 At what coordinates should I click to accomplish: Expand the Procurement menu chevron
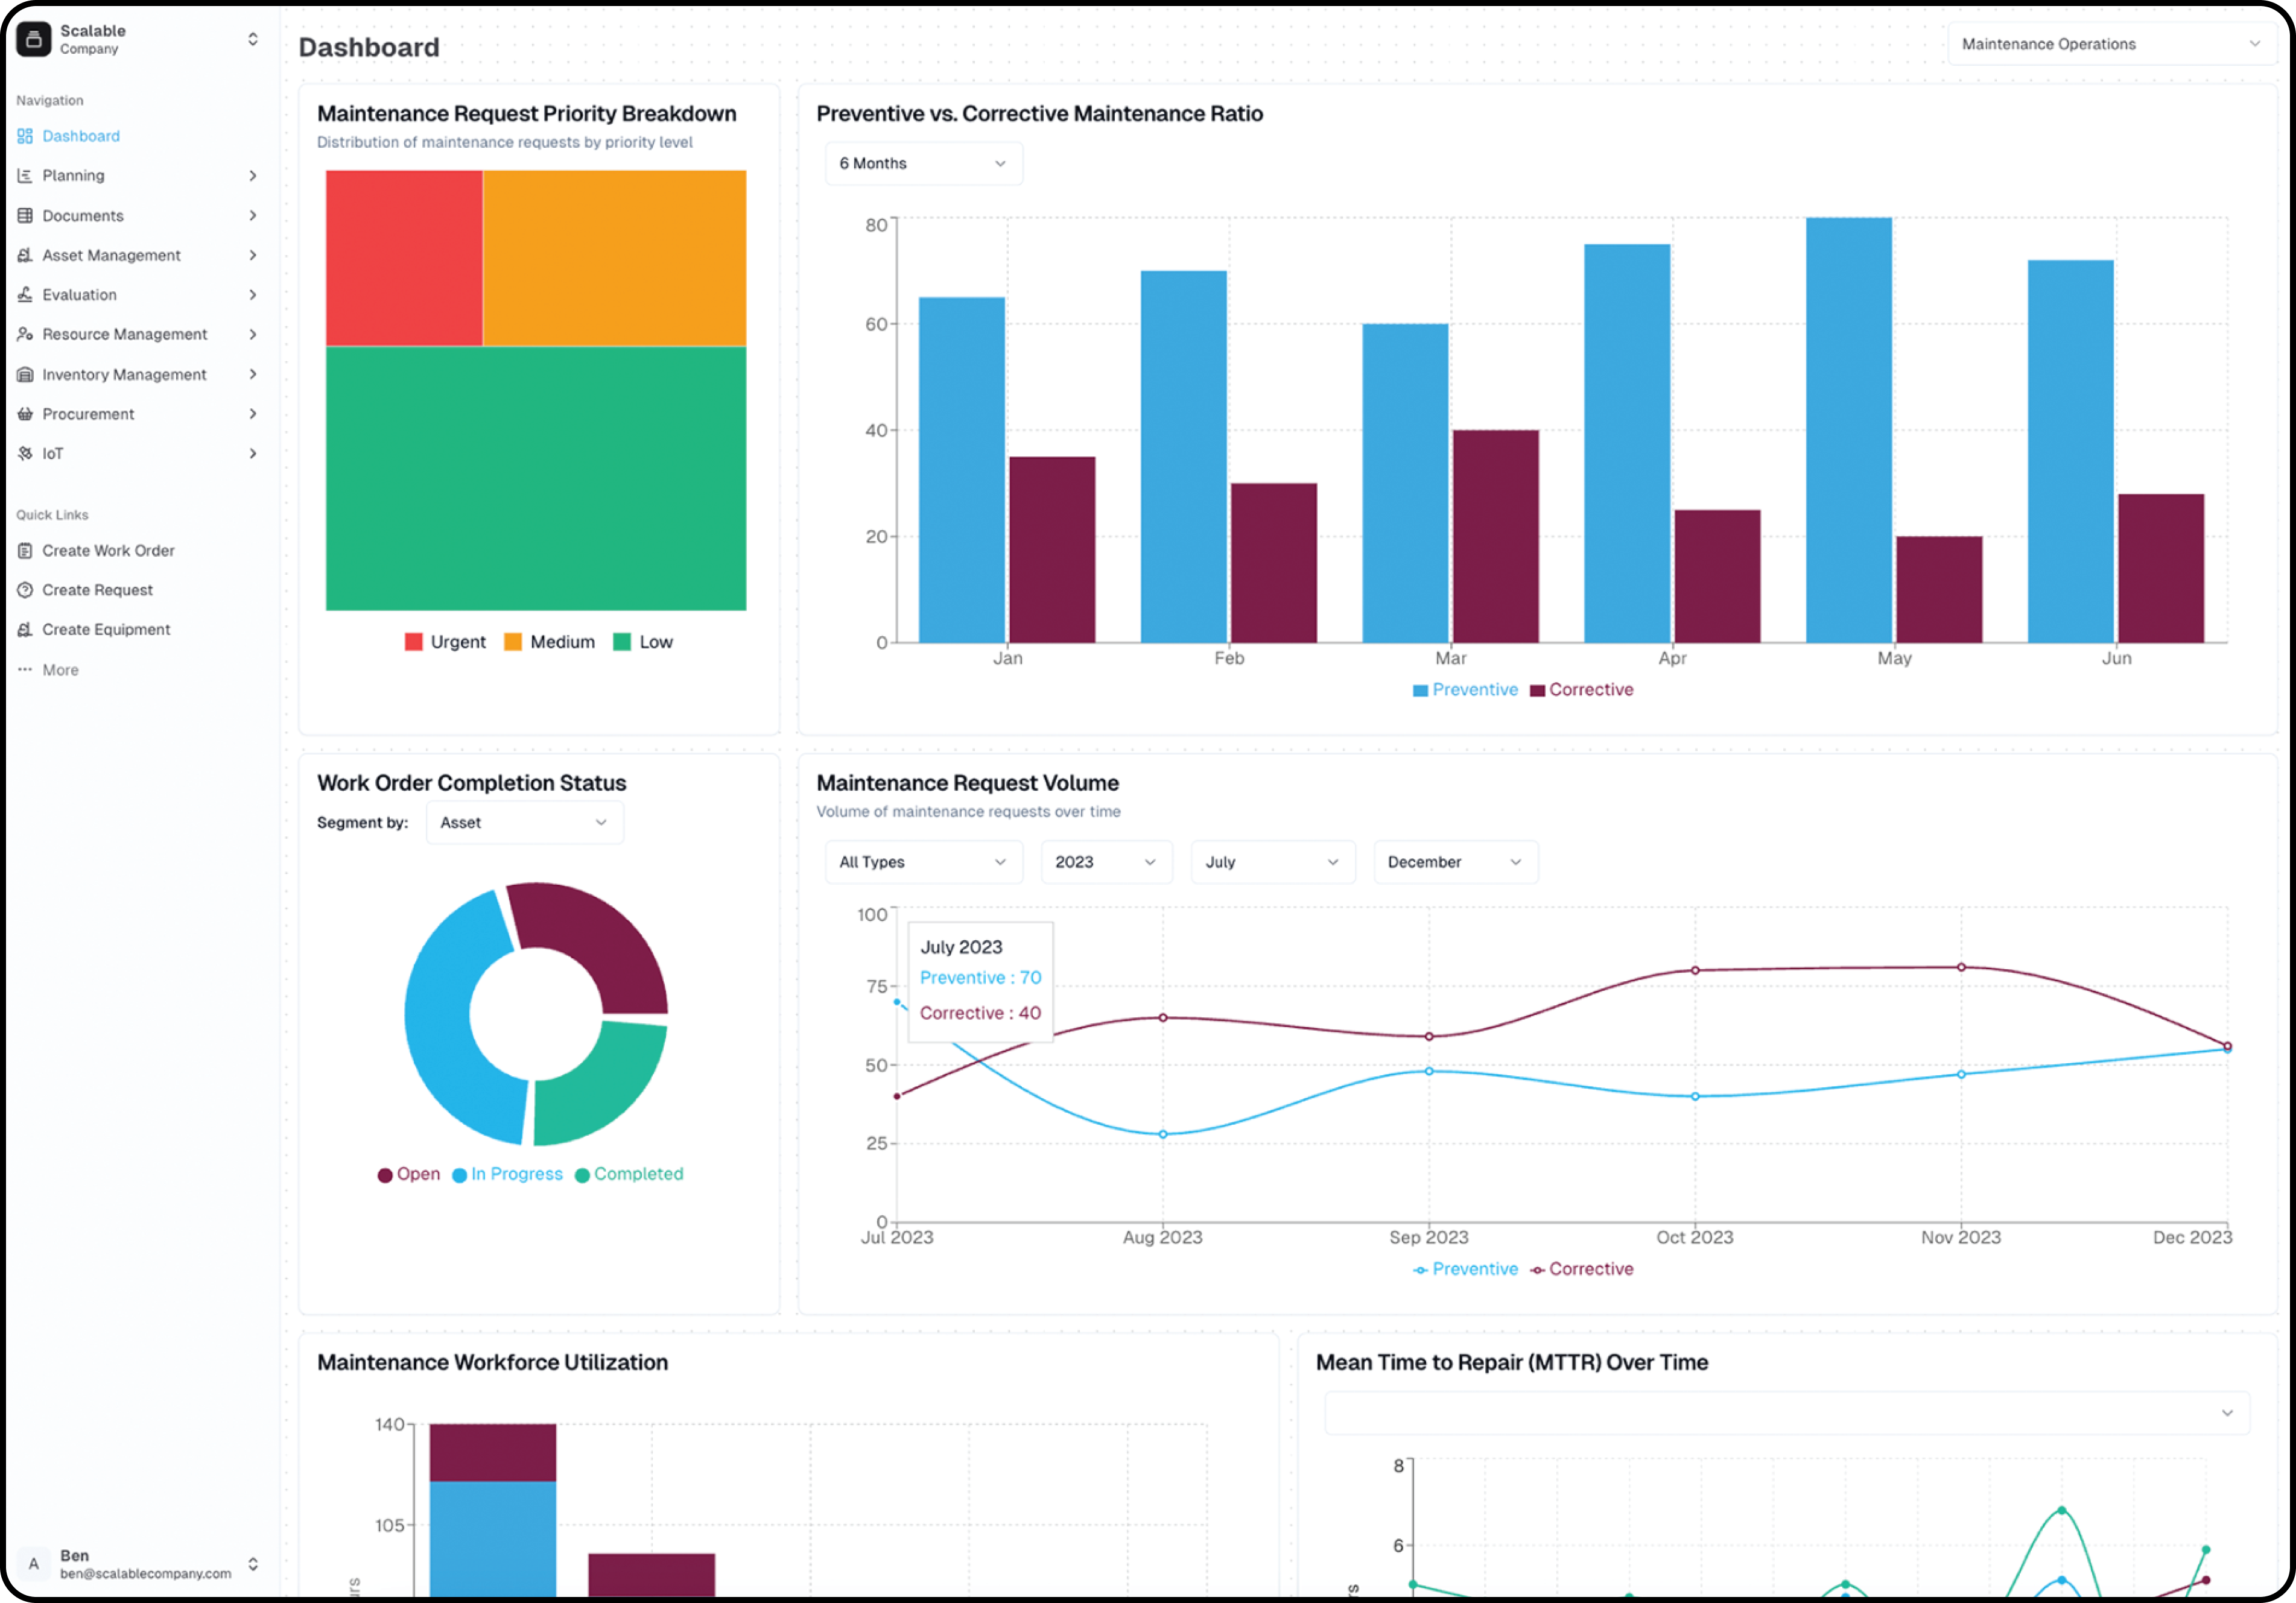click(x=253, y=414)
